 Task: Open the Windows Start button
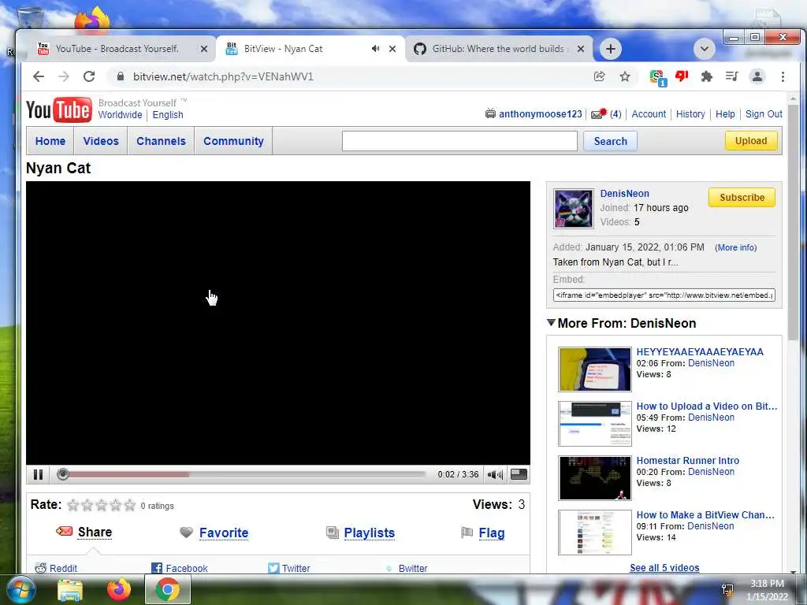tap(21, 589)
